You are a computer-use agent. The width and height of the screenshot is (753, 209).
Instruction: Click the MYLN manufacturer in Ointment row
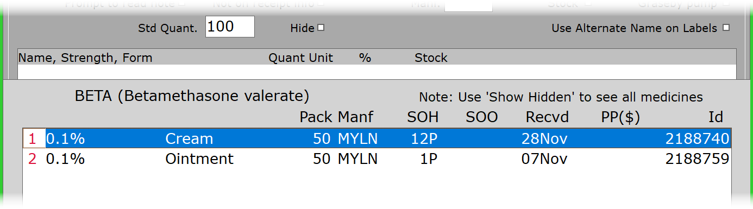tap(357, 159)
